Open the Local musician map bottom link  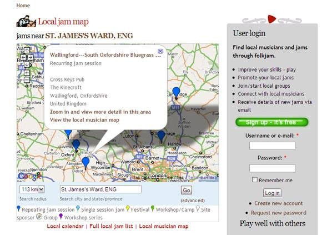coord(164,226)
